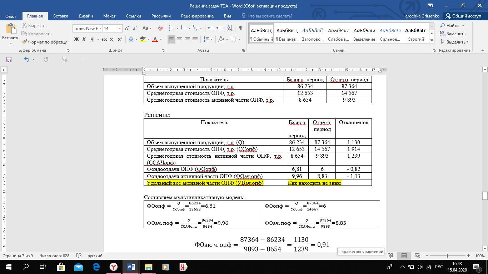This screenshot has height=274, width=488.
Task: Open Yandex Browser from taskbar
Action: click(113, 267)
